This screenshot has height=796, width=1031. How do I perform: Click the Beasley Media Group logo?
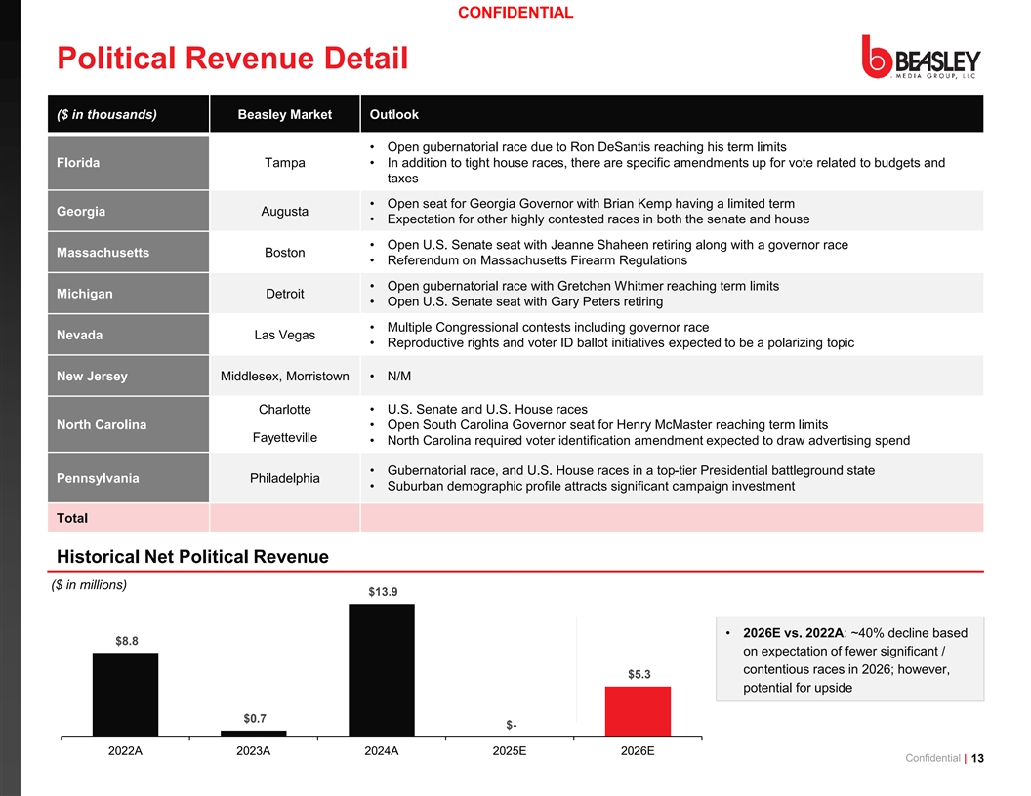922,58
